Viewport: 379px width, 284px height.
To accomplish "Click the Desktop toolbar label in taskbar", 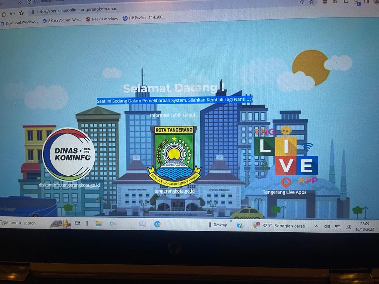I will tap(220, 225).
